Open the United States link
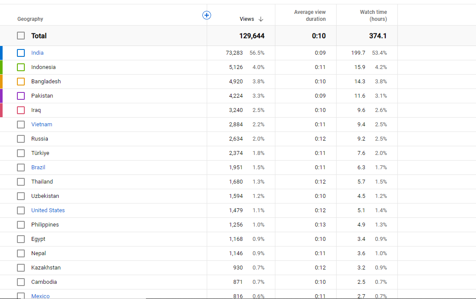Screen dimensions: 476x299 [x=48, y=210]
